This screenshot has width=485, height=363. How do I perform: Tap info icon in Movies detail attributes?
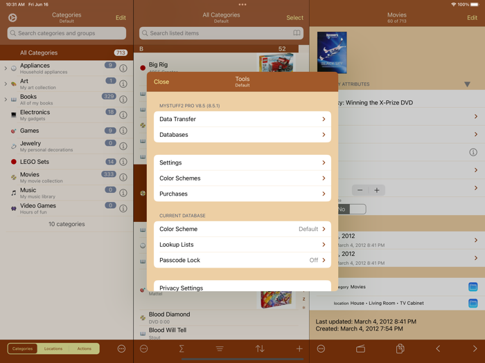coord(473,152)
